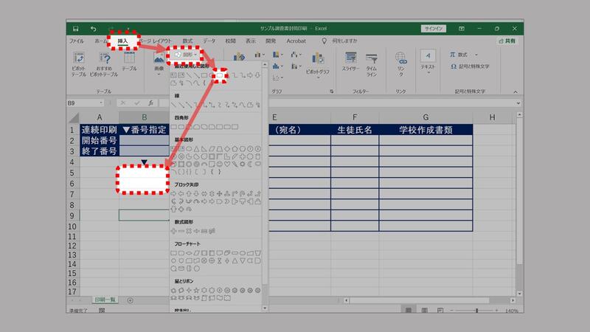Select first flowchart process shape under フローチャート
This screenshot has height=332, width=590.
[173, 253]
